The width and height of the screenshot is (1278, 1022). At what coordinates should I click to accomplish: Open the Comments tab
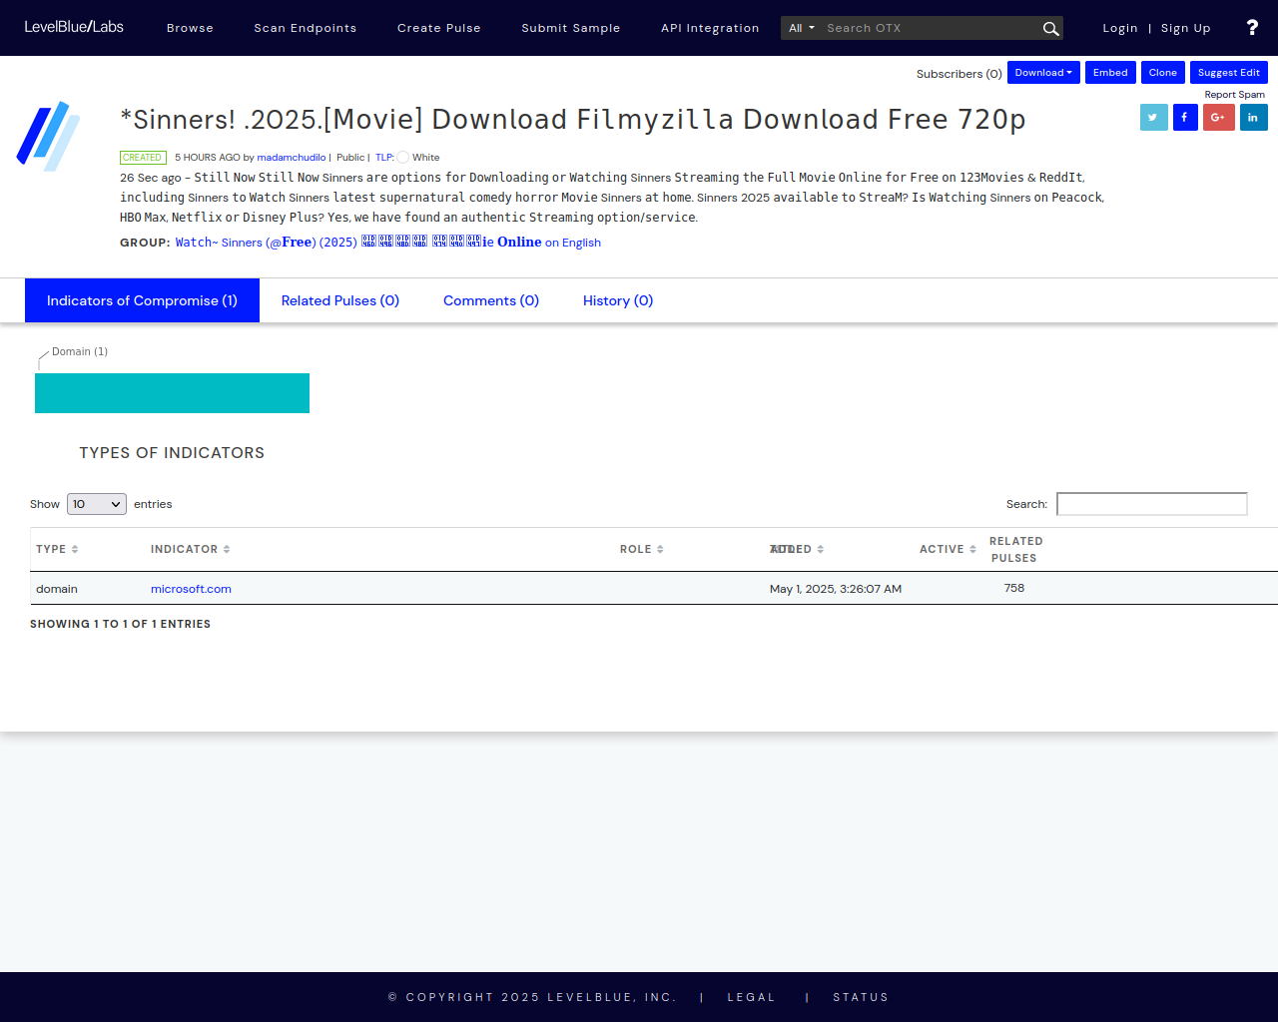coord(491,300)
